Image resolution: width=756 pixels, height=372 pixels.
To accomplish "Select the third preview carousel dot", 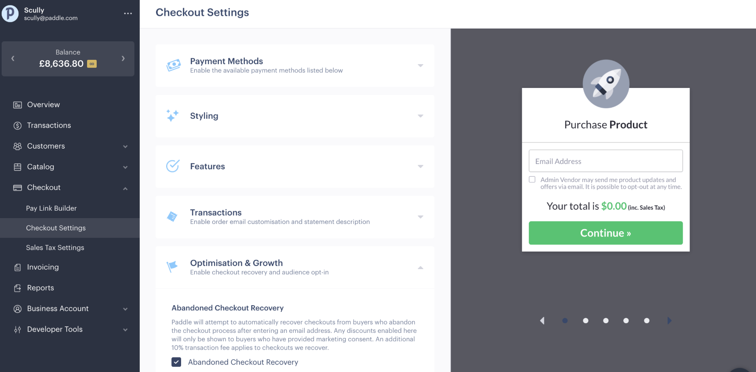I will tap(606, 321).
